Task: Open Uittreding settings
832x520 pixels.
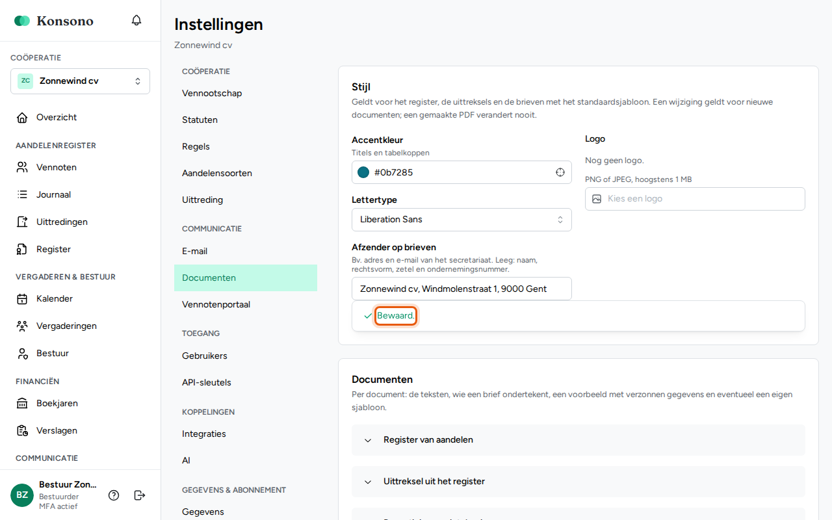Action: [246, 200]
